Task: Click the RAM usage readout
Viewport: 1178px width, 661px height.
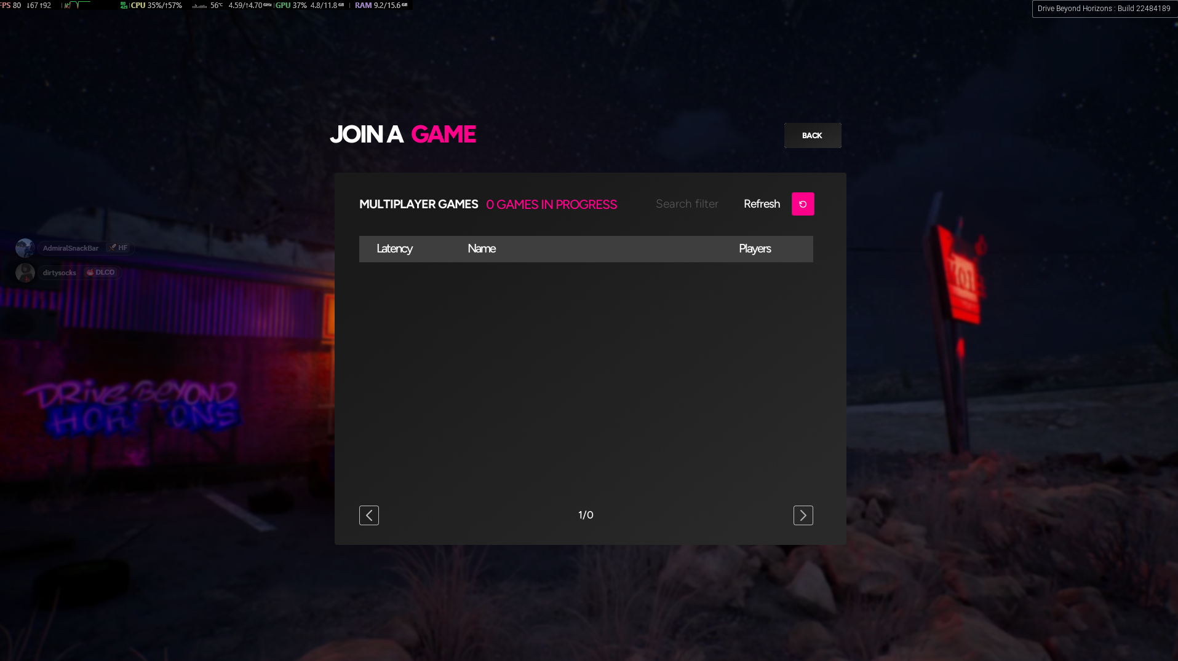Action: click(x=381, y=6)
